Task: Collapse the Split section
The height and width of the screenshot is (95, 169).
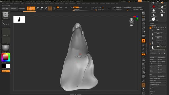Action: pyautogui.click(x=151, y=74)
